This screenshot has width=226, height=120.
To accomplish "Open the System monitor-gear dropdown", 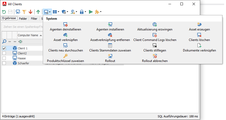I will (47, 12).
